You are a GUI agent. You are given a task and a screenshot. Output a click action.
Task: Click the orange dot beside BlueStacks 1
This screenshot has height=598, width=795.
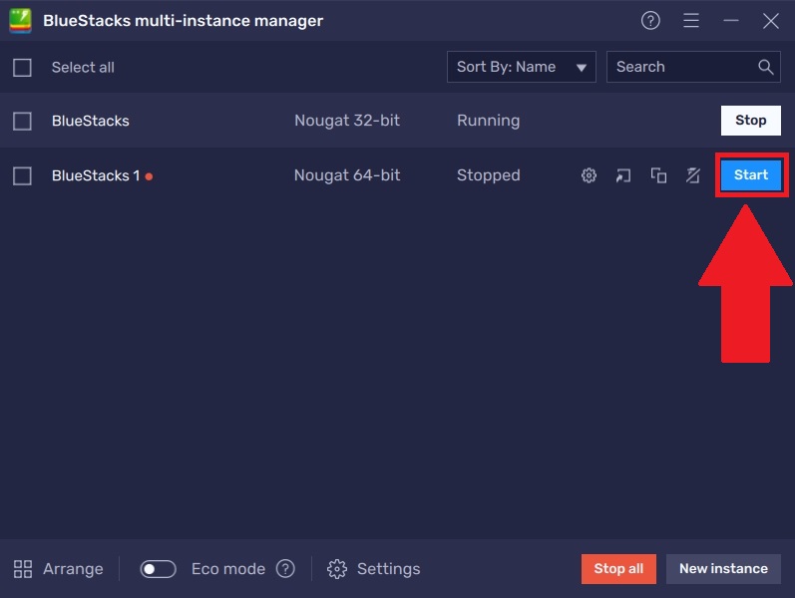(149, 176)
